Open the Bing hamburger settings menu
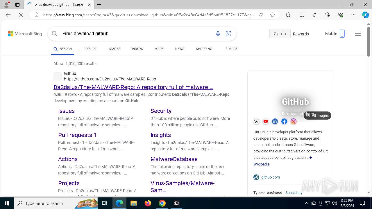Viewport: 372px width, 209px height. pyautogui.click(x=358, y=34)
